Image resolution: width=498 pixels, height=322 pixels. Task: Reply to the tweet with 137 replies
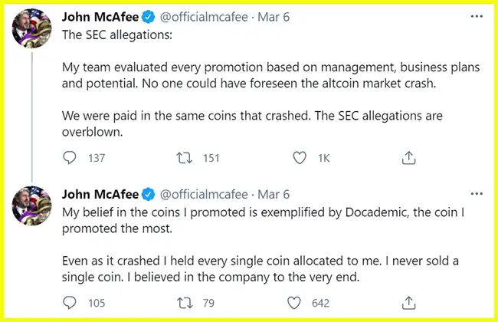coord(70,158)
